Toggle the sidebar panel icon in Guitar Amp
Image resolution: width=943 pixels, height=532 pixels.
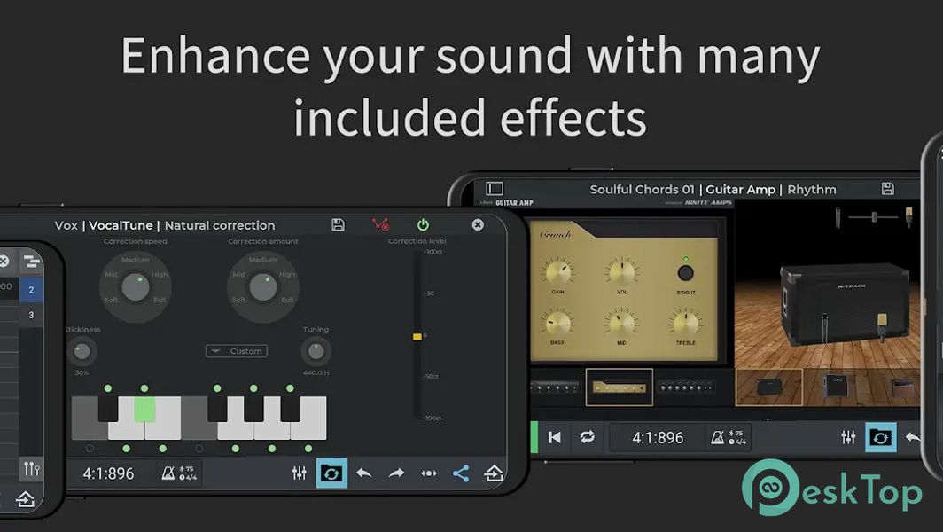click(495, 188)
